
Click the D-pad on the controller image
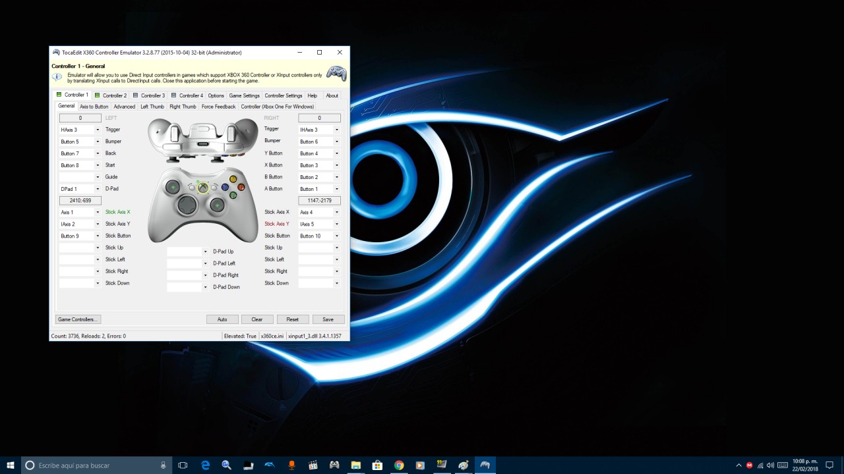pos(187,206)
